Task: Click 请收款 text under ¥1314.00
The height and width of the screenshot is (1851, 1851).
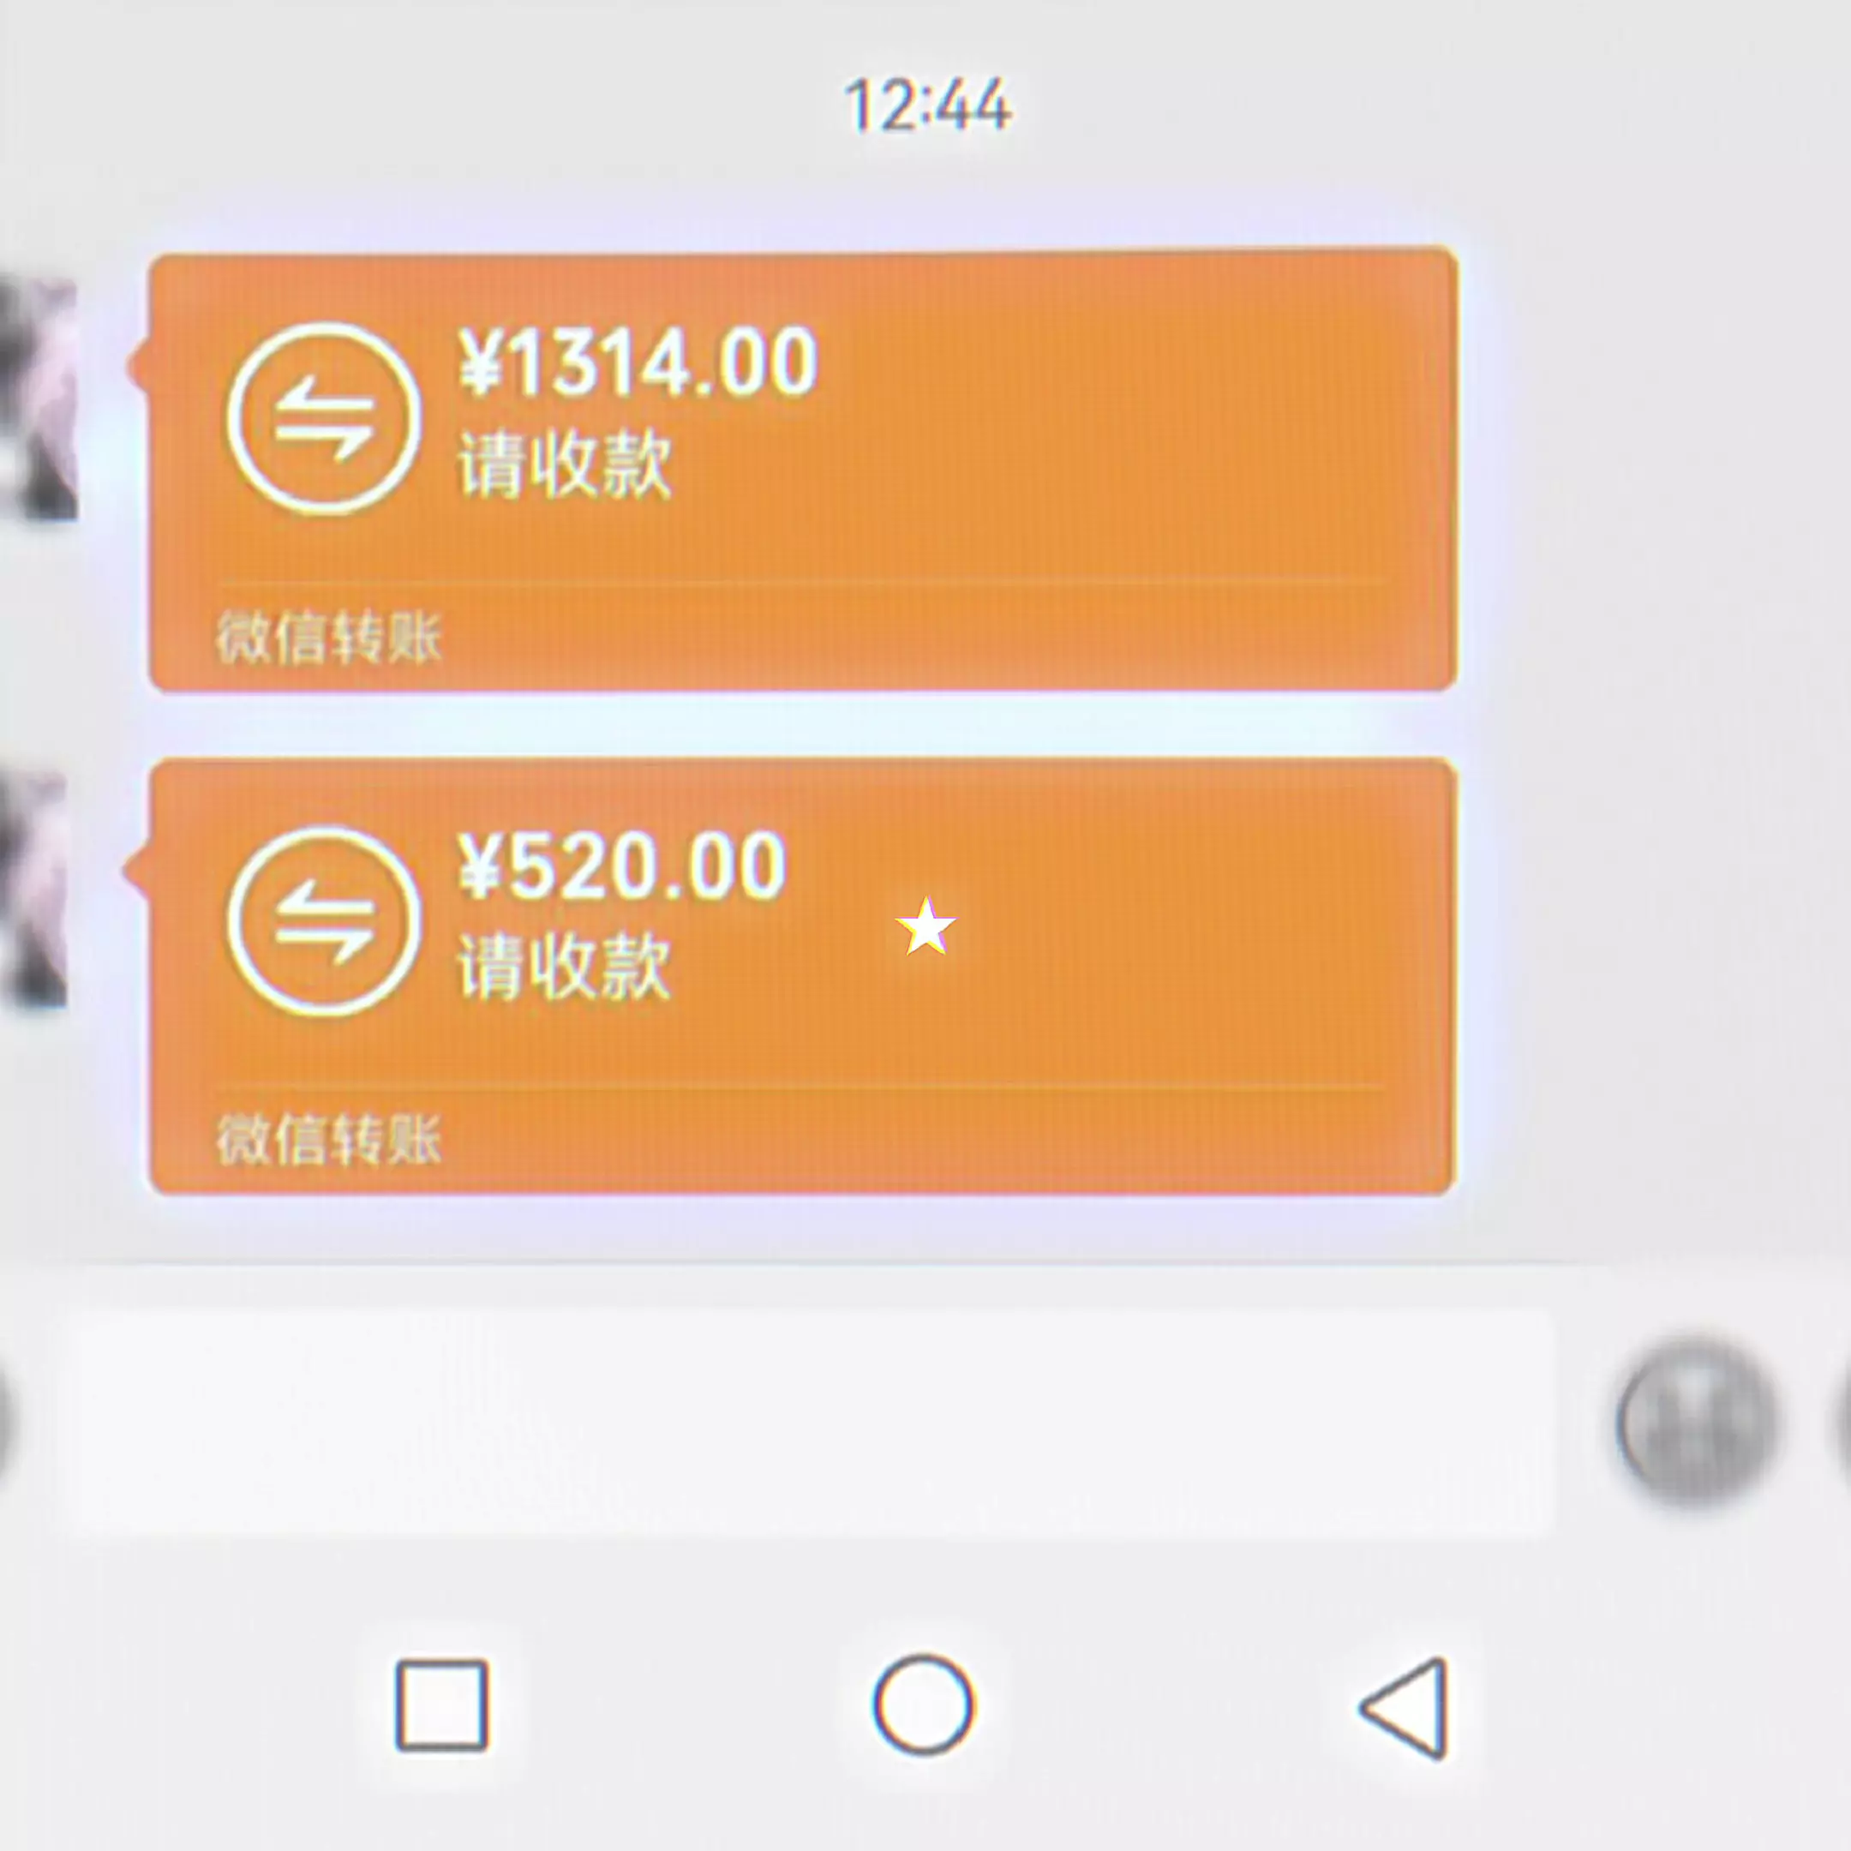Action: coord(565,465)
